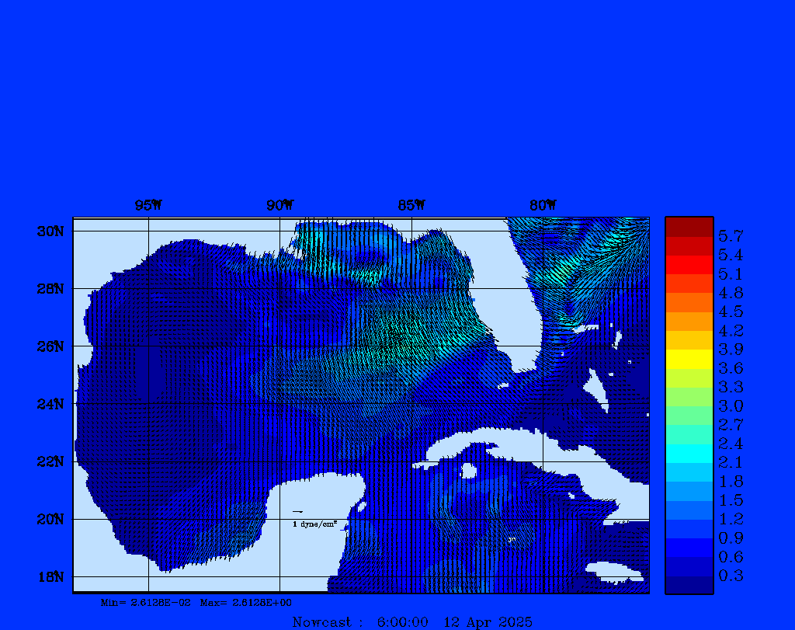Screen dimensions: 795x630
Task: Click the Nowcast timestamp caption
Action: [x=412, y=621]
